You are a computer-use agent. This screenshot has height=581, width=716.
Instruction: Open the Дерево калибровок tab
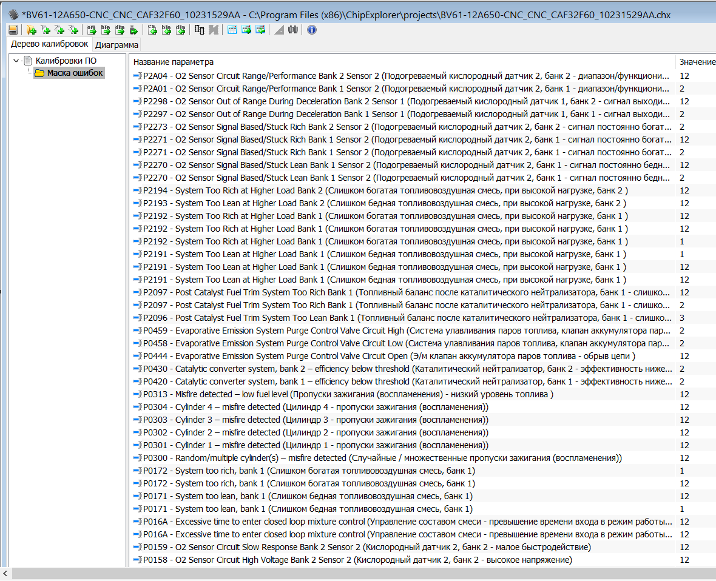(49, 44)
